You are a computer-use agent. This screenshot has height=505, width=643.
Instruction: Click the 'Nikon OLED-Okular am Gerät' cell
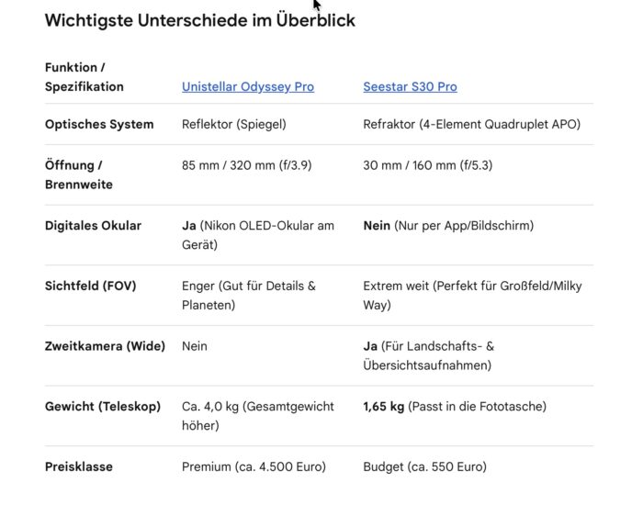[258, 235]
